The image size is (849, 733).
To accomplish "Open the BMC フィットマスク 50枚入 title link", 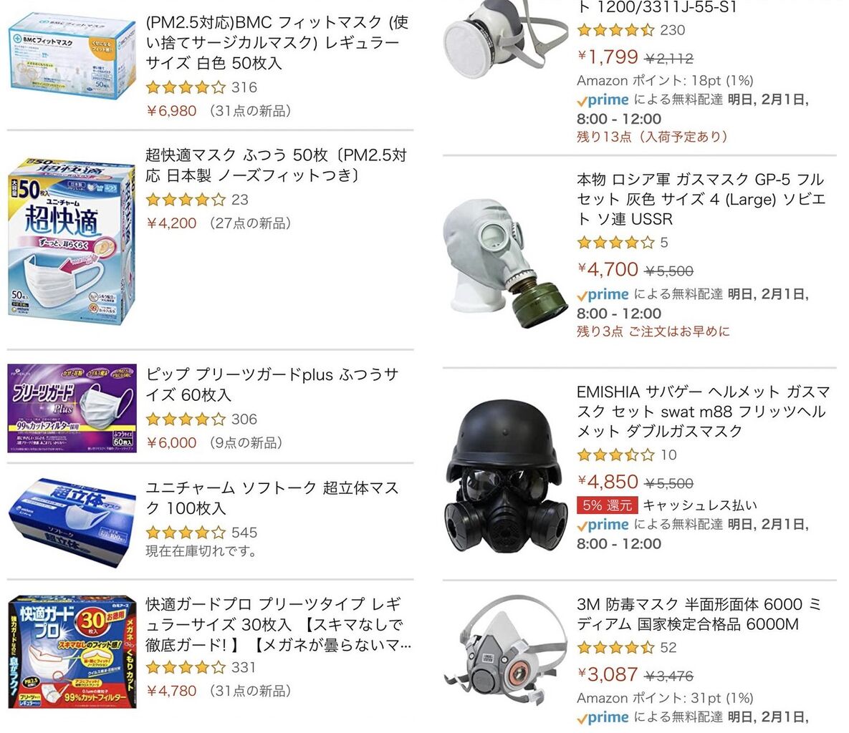I will 277,42.
